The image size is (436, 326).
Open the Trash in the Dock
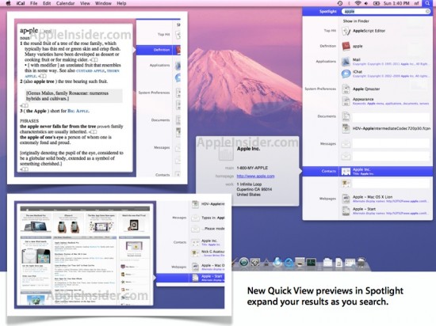click(361, 263)
